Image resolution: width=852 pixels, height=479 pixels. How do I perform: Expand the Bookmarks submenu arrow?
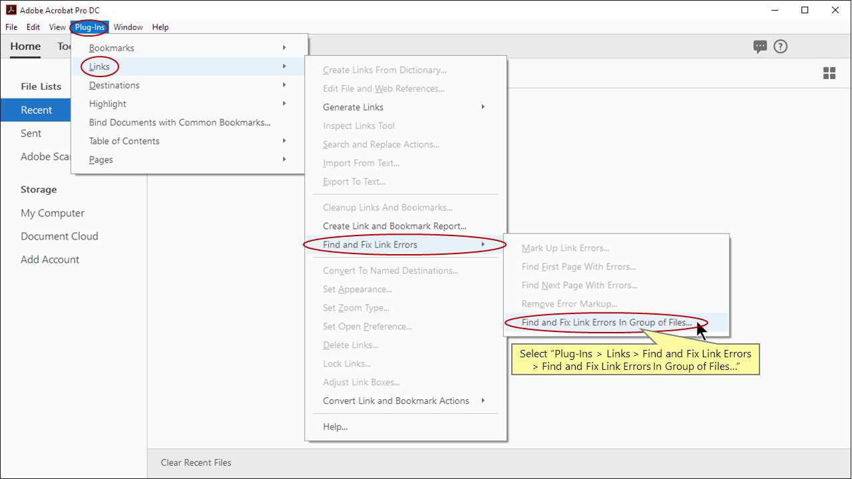[284, 48]
